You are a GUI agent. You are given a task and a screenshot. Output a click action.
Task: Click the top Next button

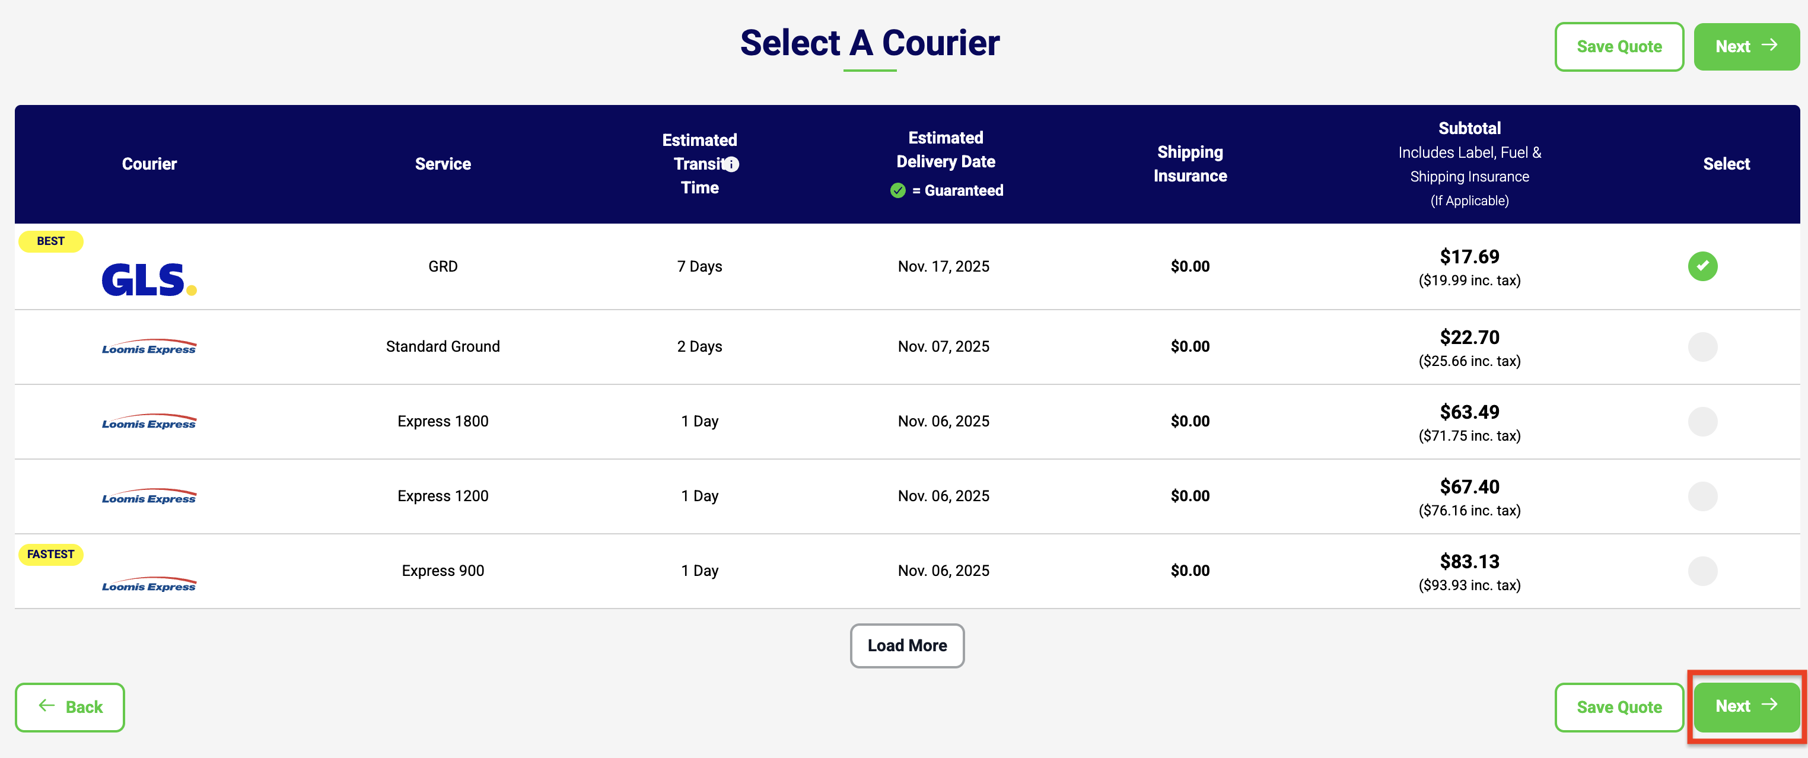[1746, 47]
